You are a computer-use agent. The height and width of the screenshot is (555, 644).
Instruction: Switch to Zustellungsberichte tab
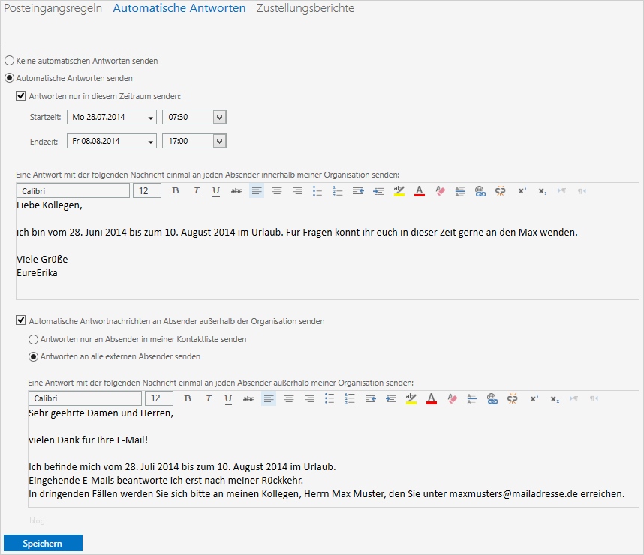pos(305,8)
